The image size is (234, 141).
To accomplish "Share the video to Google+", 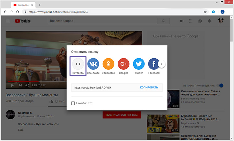I will pyautogui.click(x=123, y=64).
